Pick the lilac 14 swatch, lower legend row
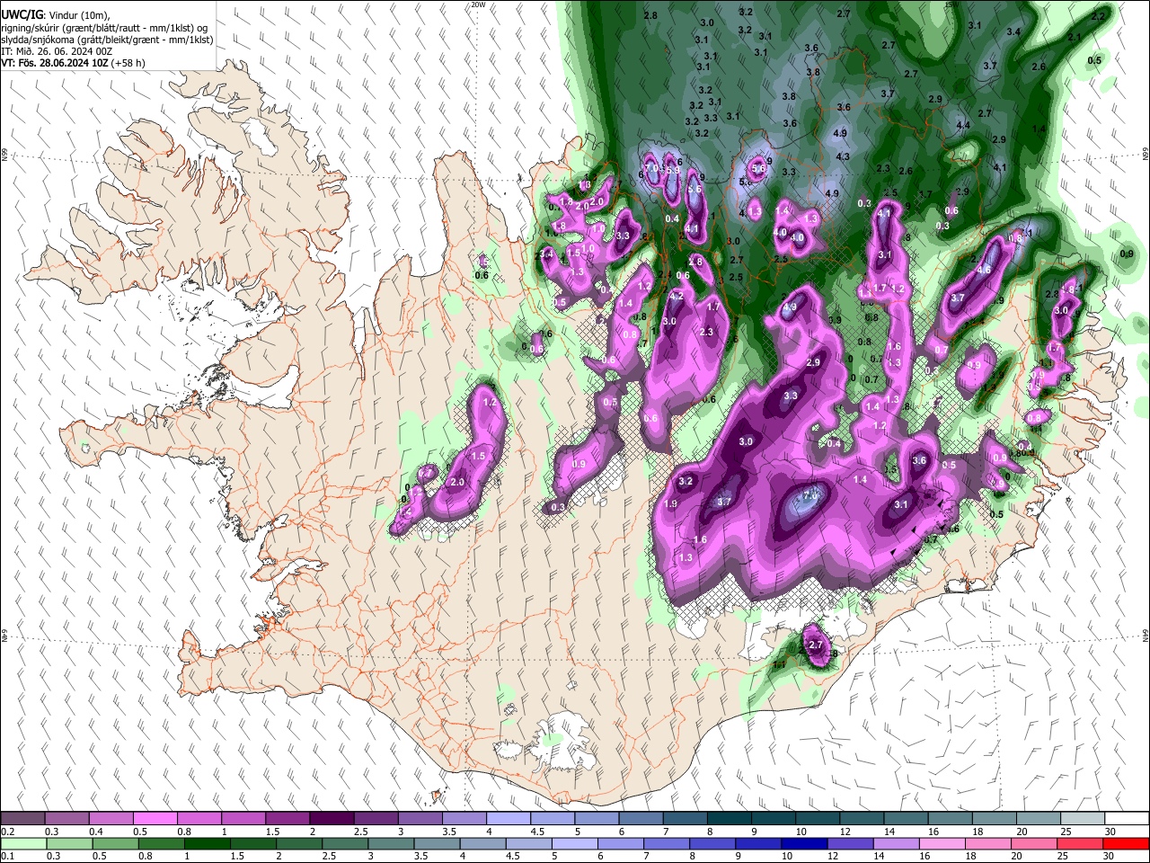The image size is (1150, 863). [x=895, y=844]
